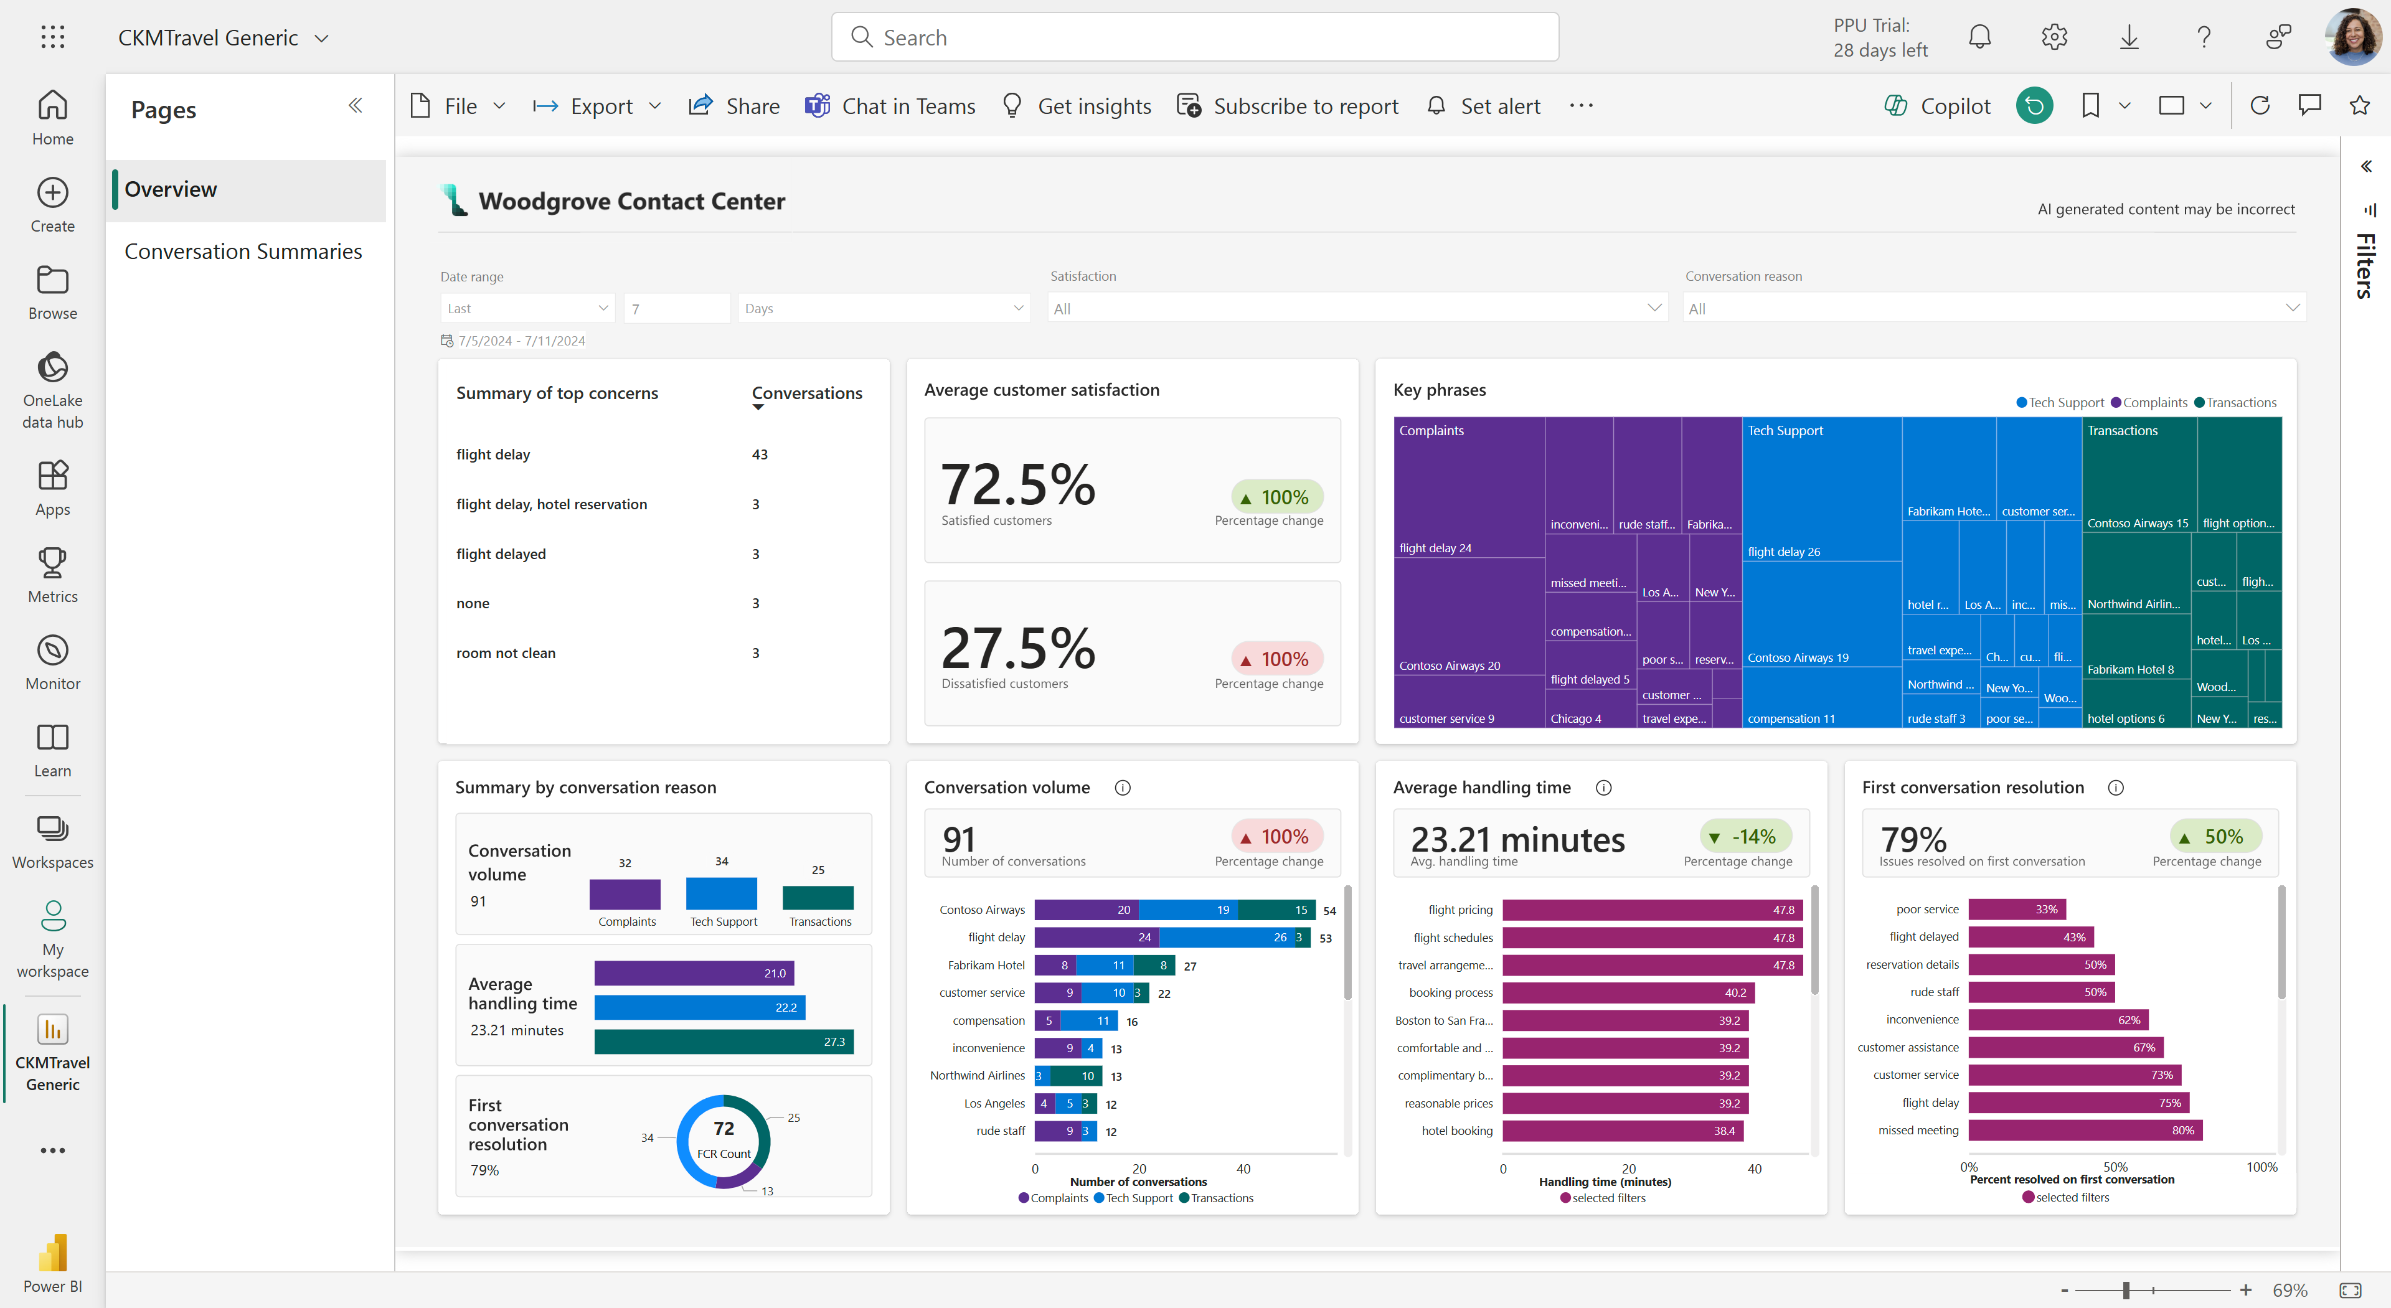
Task: Open the Satisfaction filter dropdown
Action: (x=1357, y=308)
